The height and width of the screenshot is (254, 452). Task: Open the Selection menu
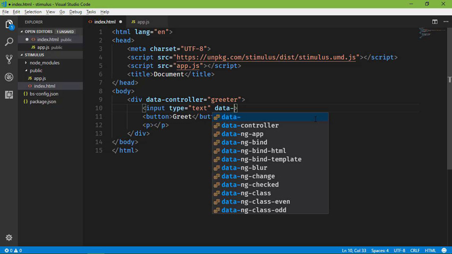point(33,12)
